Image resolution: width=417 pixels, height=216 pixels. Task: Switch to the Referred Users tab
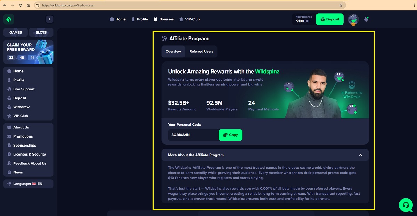point(201,51)
